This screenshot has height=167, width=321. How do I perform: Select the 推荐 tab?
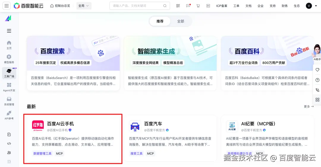click(160, 21)
